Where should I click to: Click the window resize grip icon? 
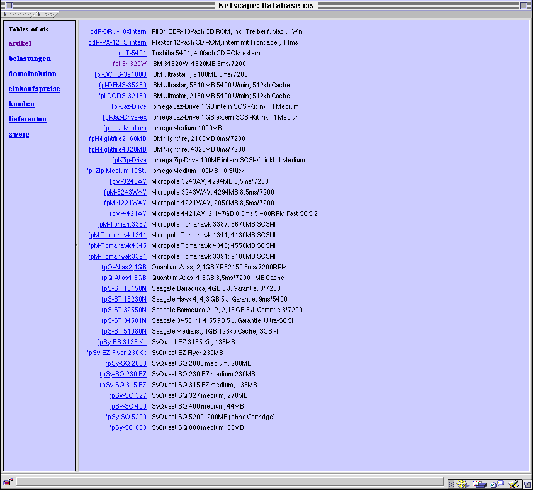tap(527, 484)
